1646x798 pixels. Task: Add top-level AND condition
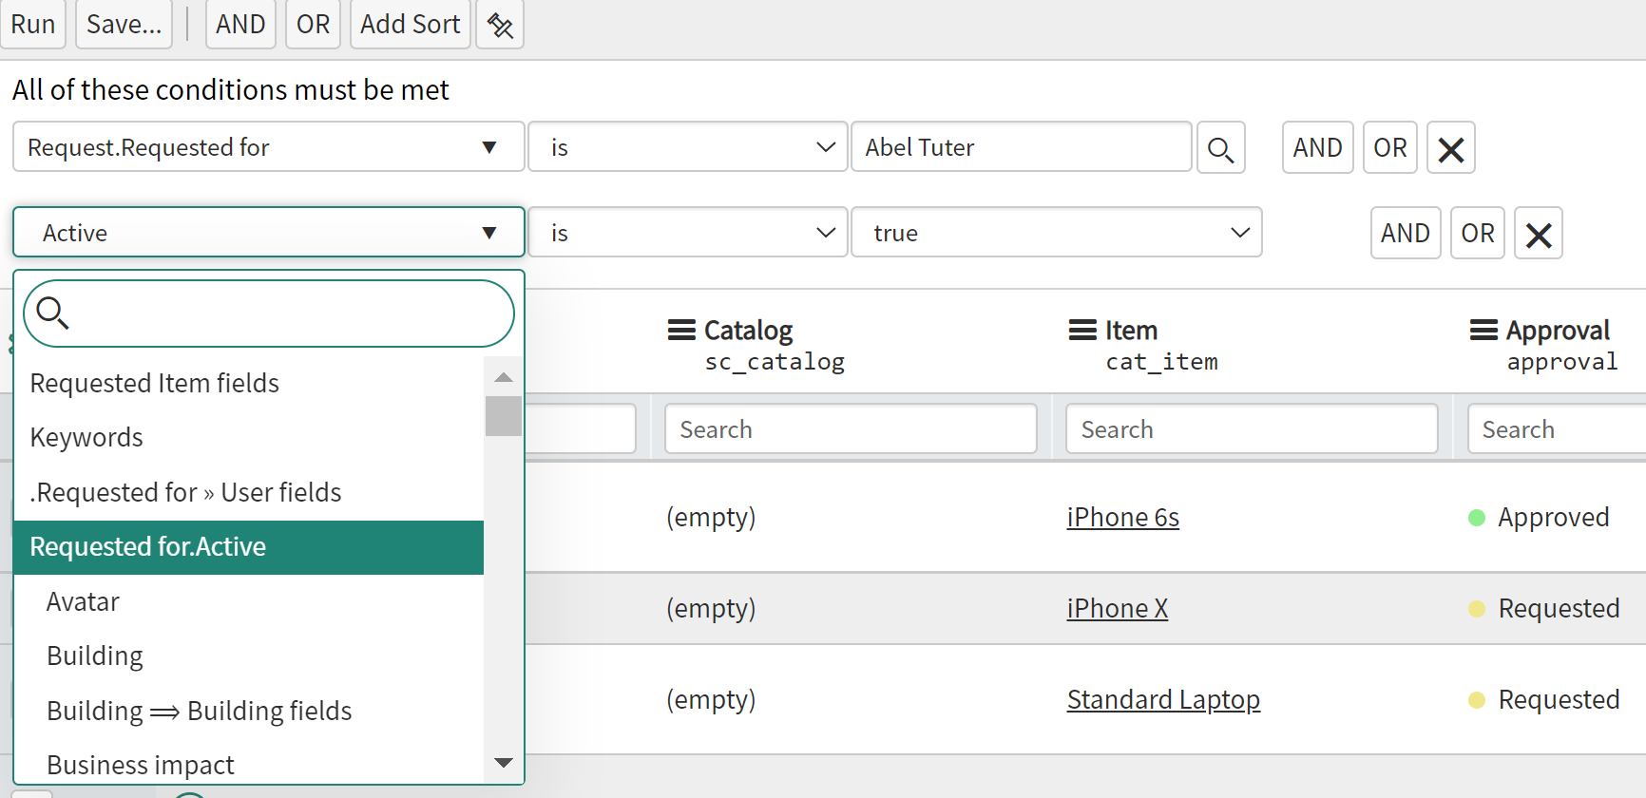click(x=240, y=24)
